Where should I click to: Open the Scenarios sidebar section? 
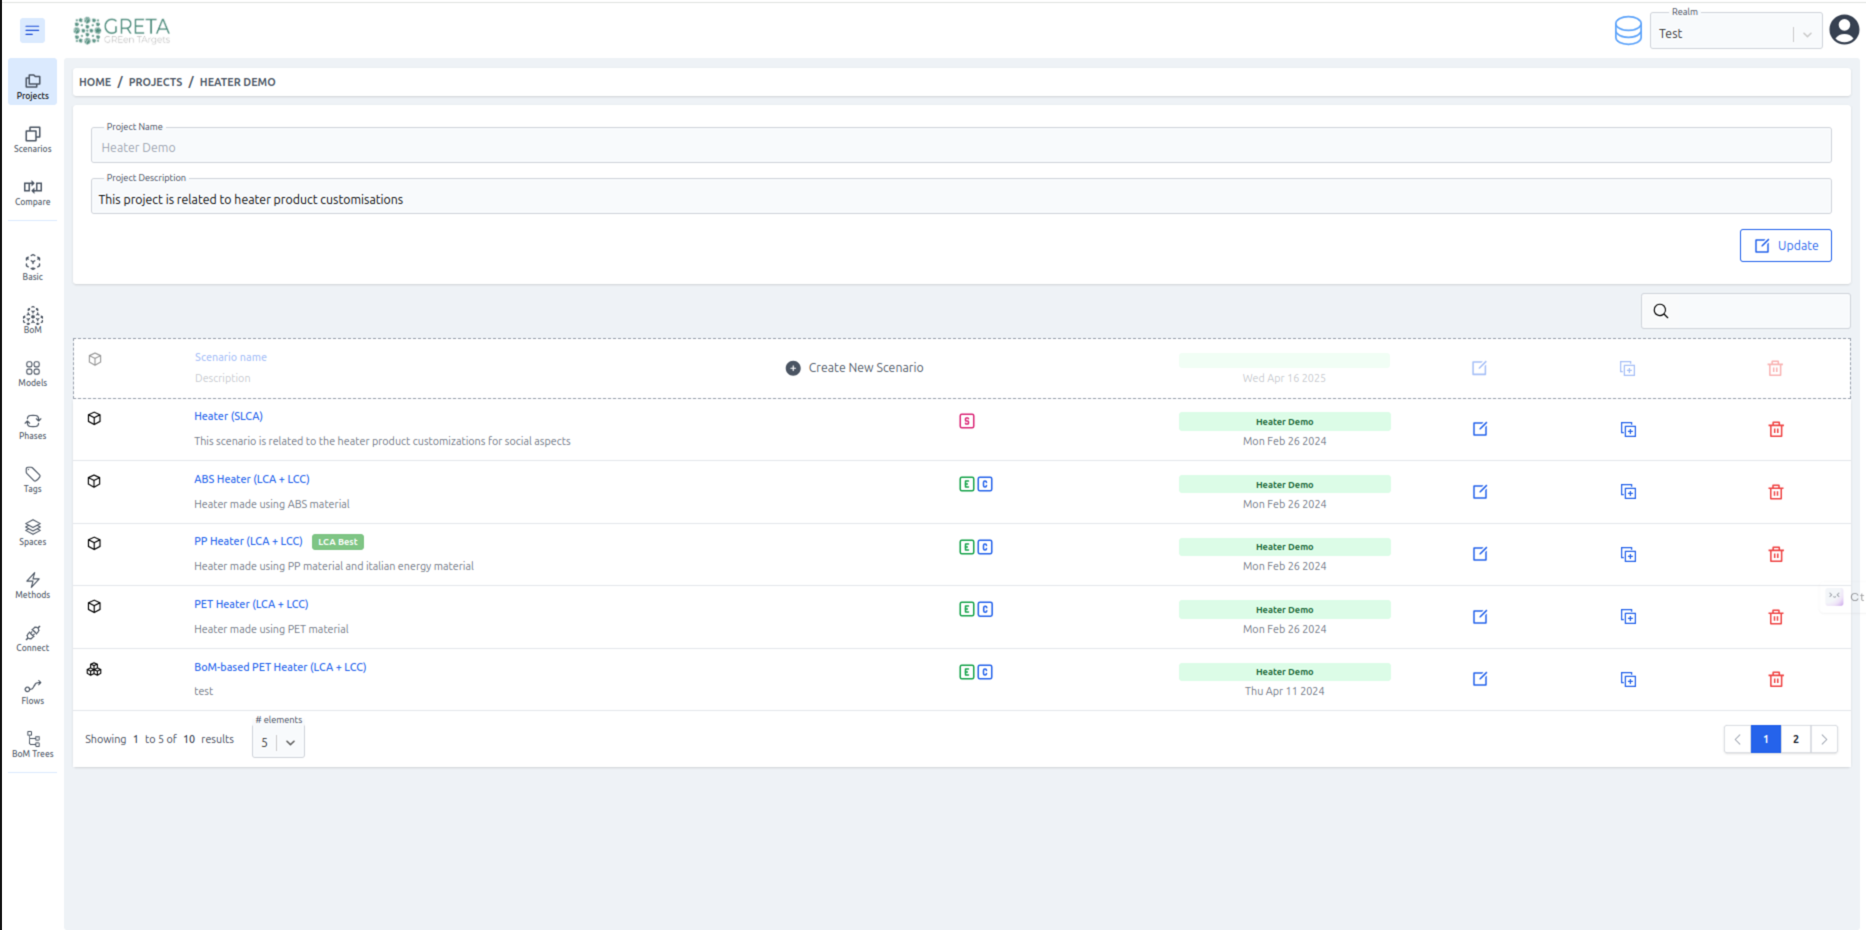click(32, 139)
